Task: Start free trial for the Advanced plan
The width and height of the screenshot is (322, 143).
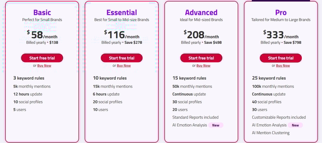Action: click(201, 58)
